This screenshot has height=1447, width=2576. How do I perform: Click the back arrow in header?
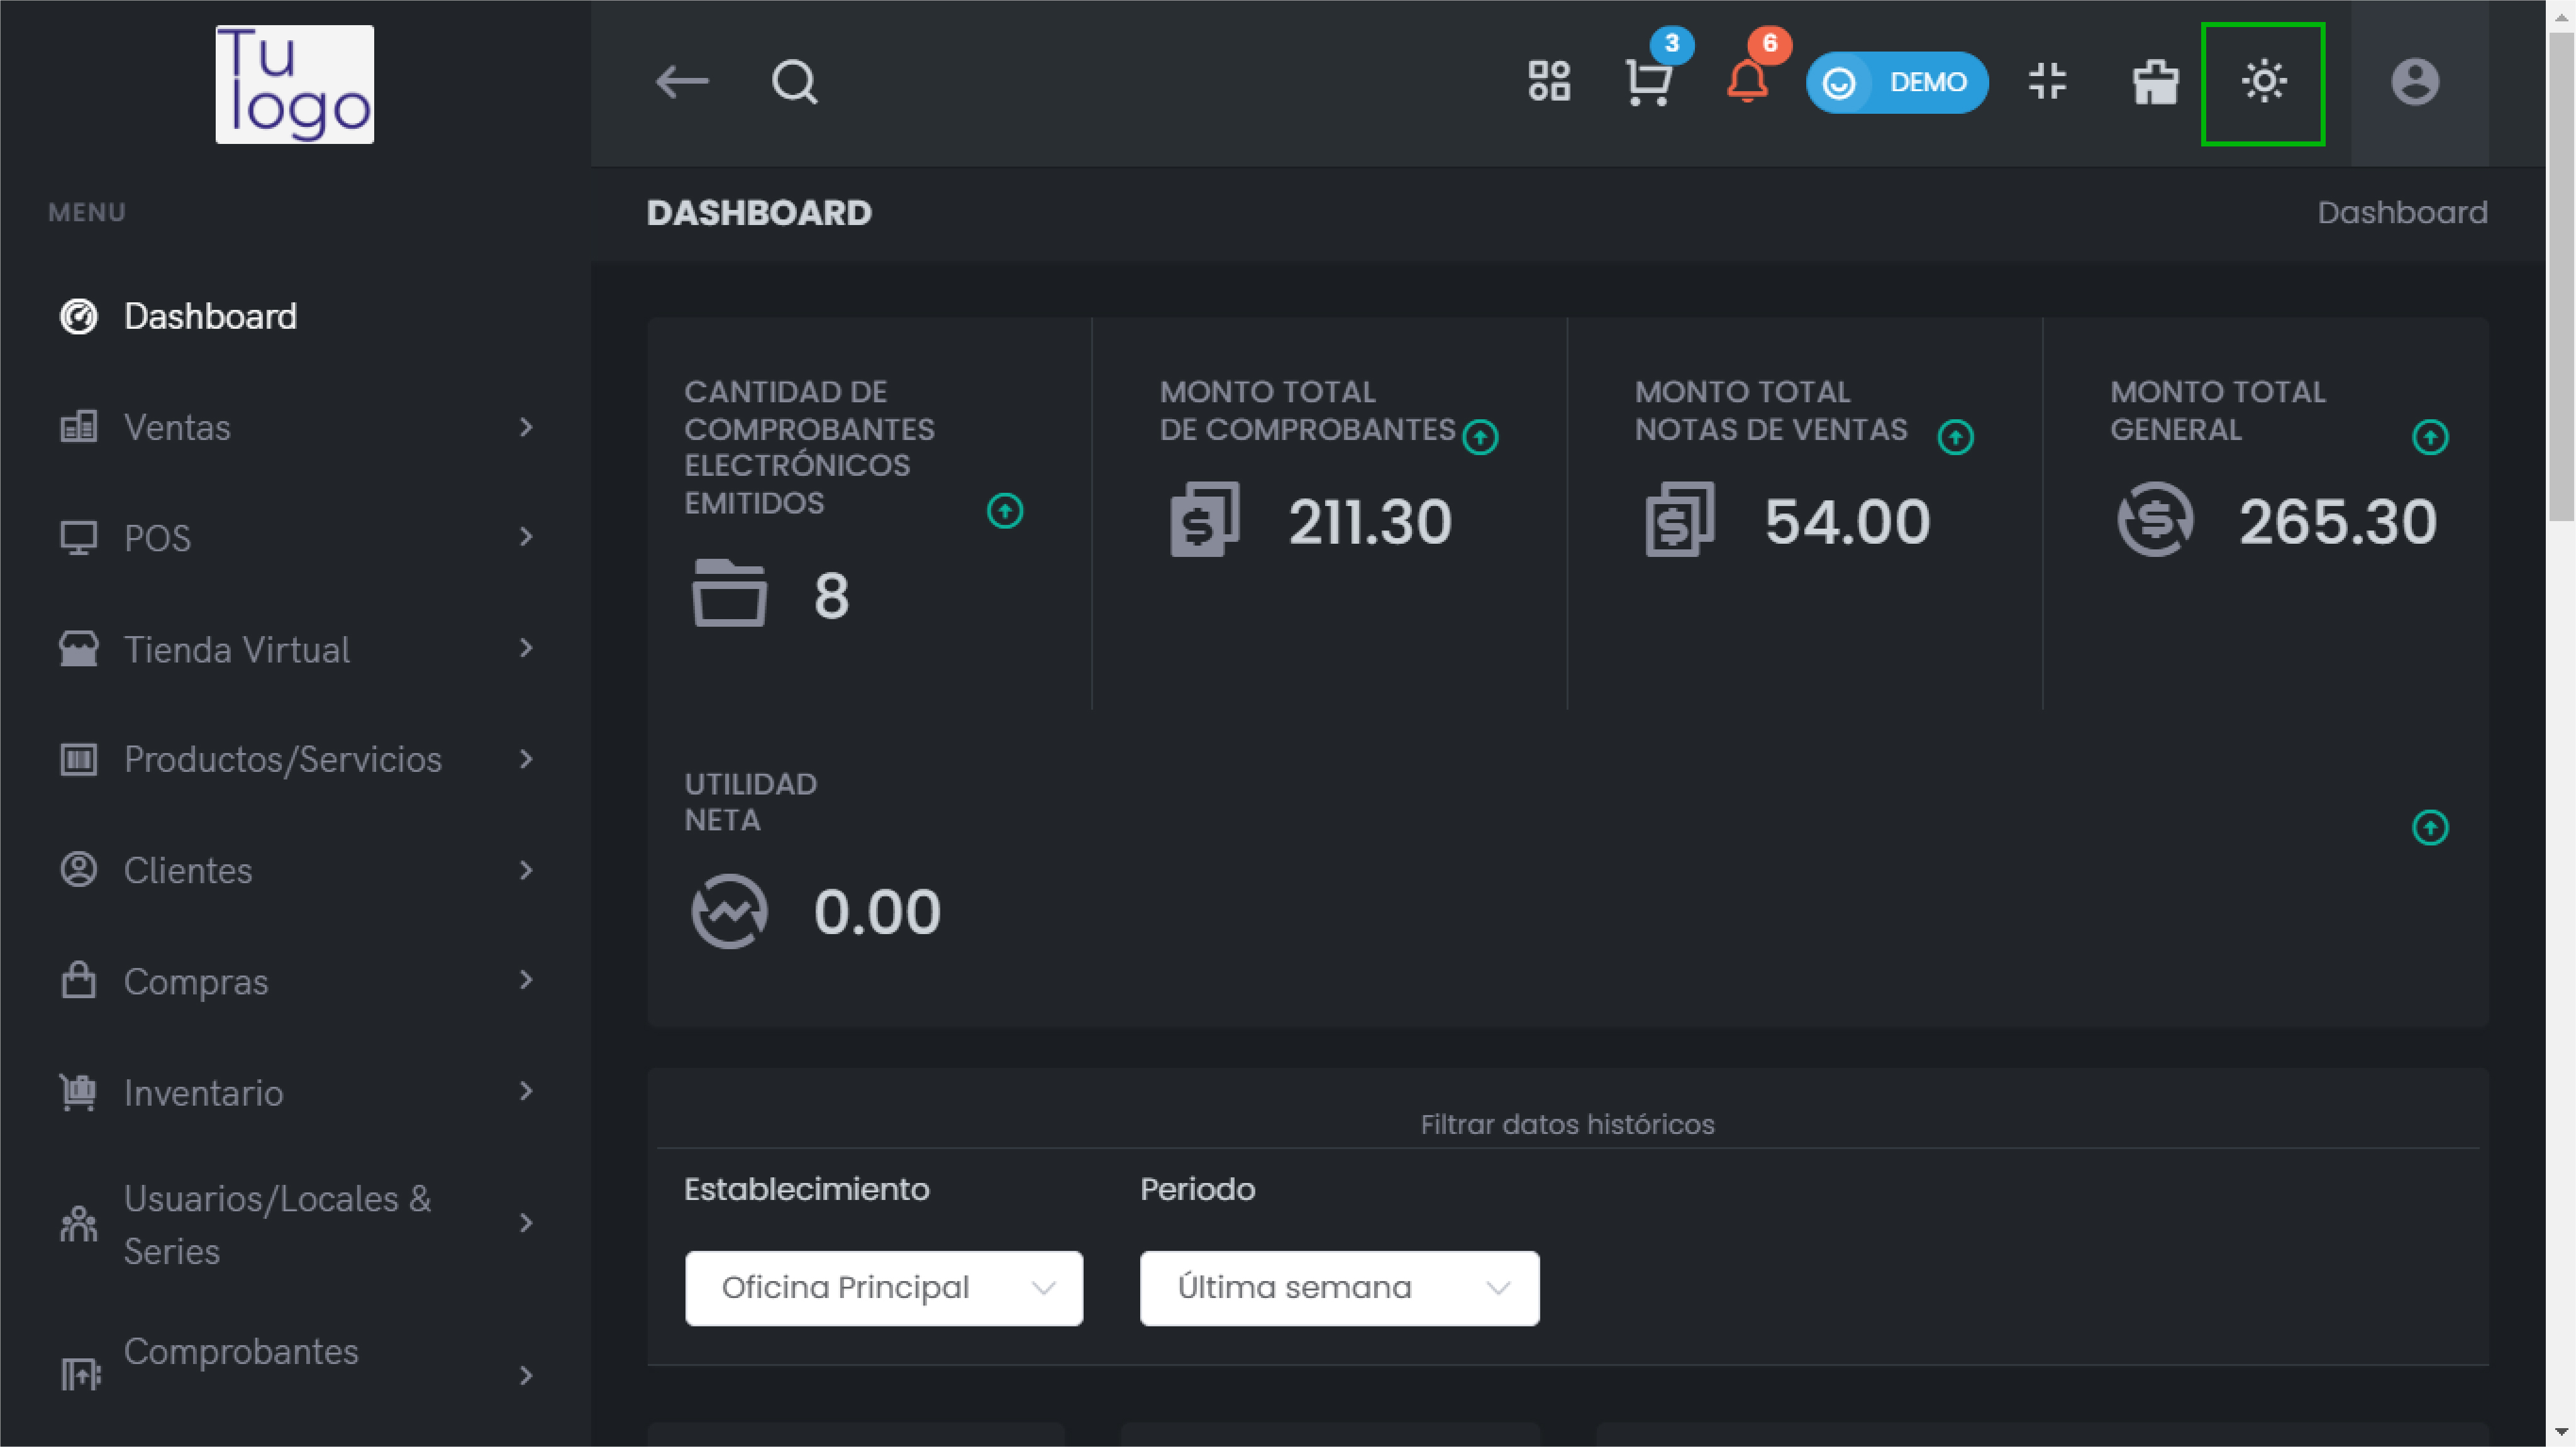[682, 82]
